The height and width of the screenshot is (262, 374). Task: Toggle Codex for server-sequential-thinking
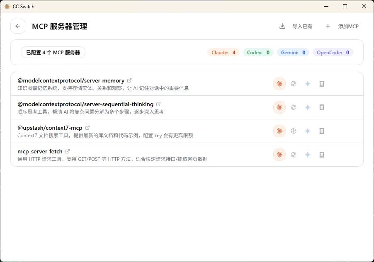click(x=294, y=107)
